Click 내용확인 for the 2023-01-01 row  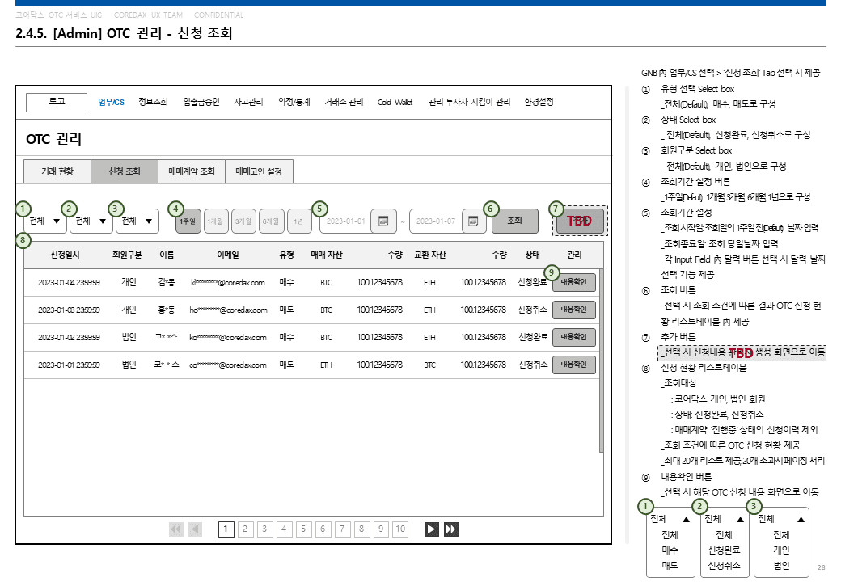click(574, 365)
